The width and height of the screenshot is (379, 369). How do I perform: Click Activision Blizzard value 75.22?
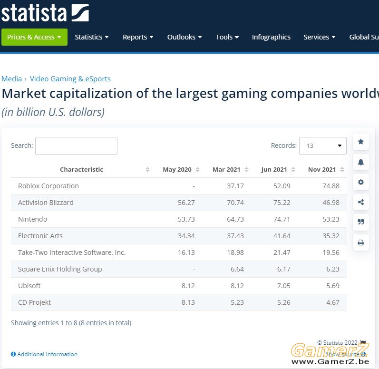(x=282, y=203)
